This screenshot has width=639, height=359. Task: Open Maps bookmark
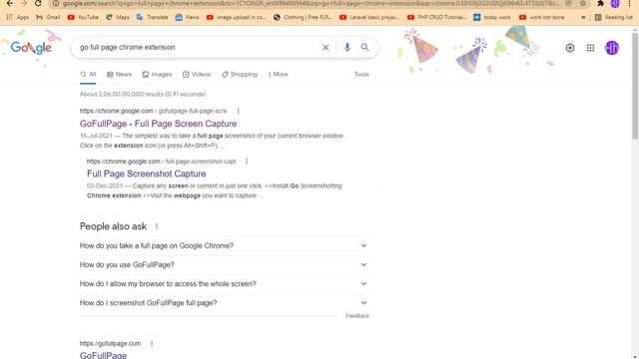[118, 17]
